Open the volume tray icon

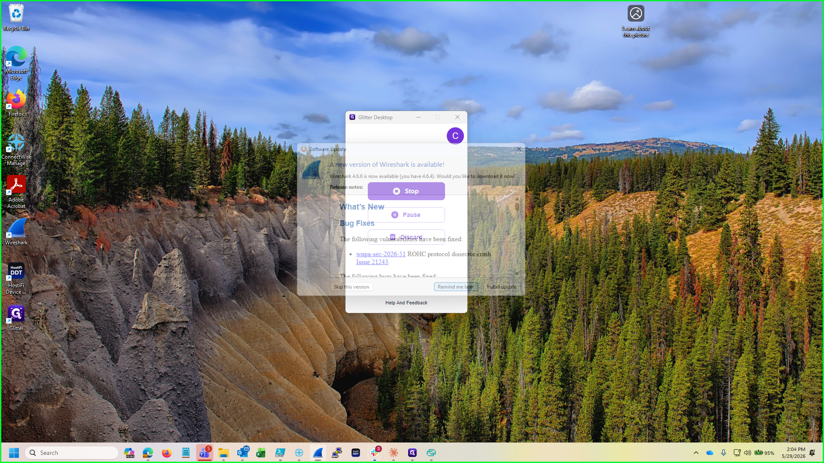(748, 453)
